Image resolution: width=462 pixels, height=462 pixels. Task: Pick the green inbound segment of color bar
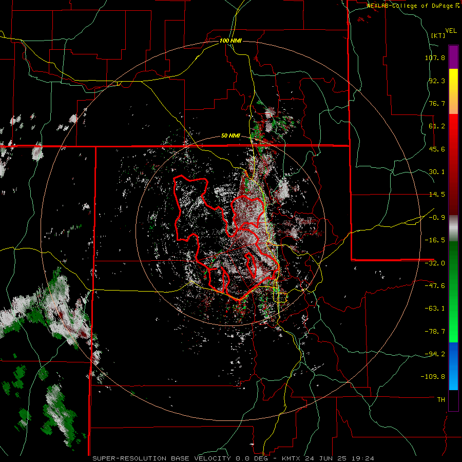pos(453,292)
